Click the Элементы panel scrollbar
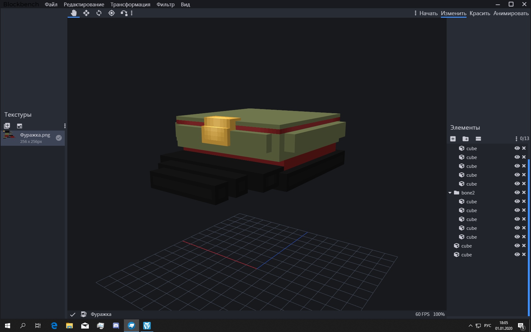 tap(529, 237)
